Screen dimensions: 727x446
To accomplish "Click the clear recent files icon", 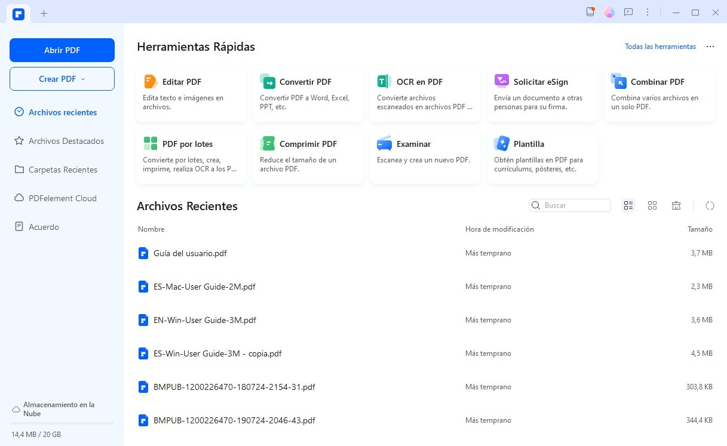I will [x=676, y=205].
